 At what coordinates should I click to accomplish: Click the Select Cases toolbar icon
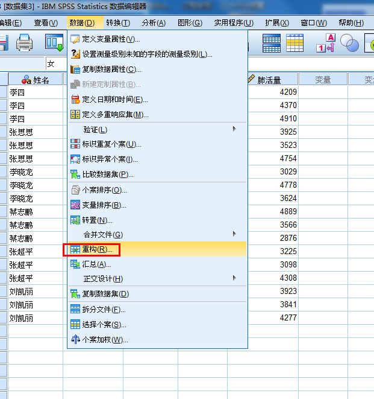coord(295,43)
